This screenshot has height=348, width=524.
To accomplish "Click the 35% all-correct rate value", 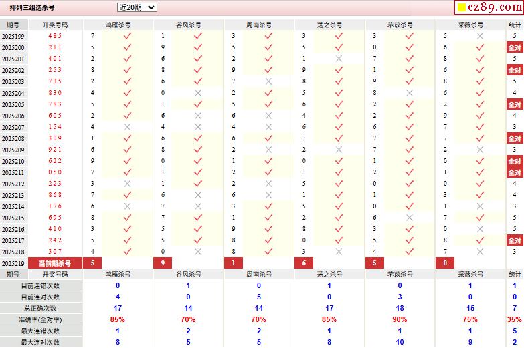I will [x=515, y=319].
